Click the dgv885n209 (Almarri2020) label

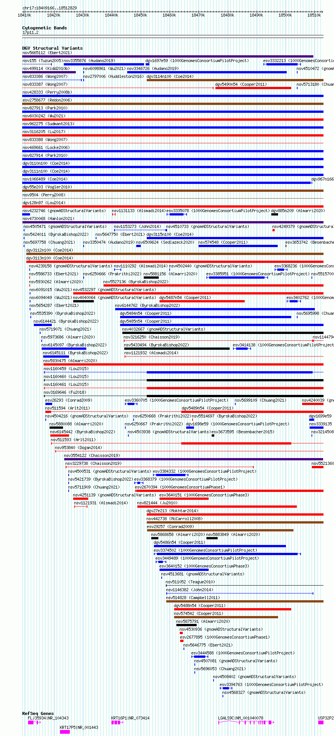[x=298, y=211]
